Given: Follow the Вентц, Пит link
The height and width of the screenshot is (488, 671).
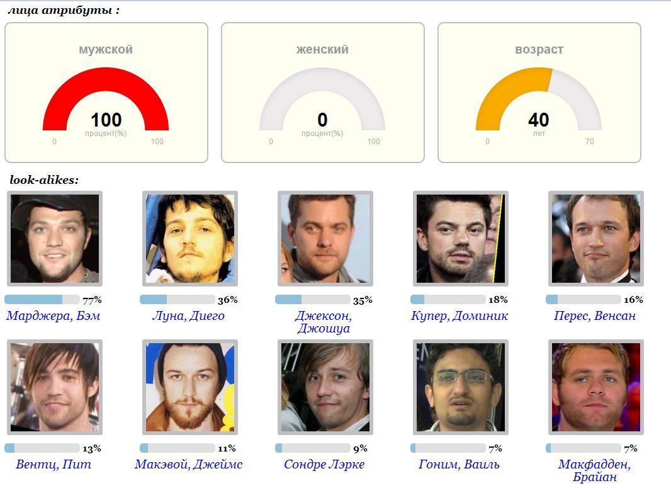Looking at the screenshot, I should (x=54, y=465).
